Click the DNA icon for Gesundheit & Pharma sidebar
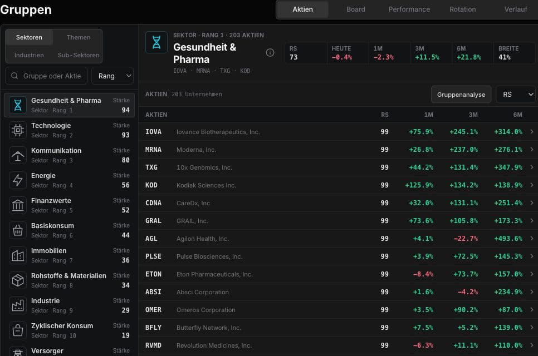538x356 pixels. coord(18,105)
